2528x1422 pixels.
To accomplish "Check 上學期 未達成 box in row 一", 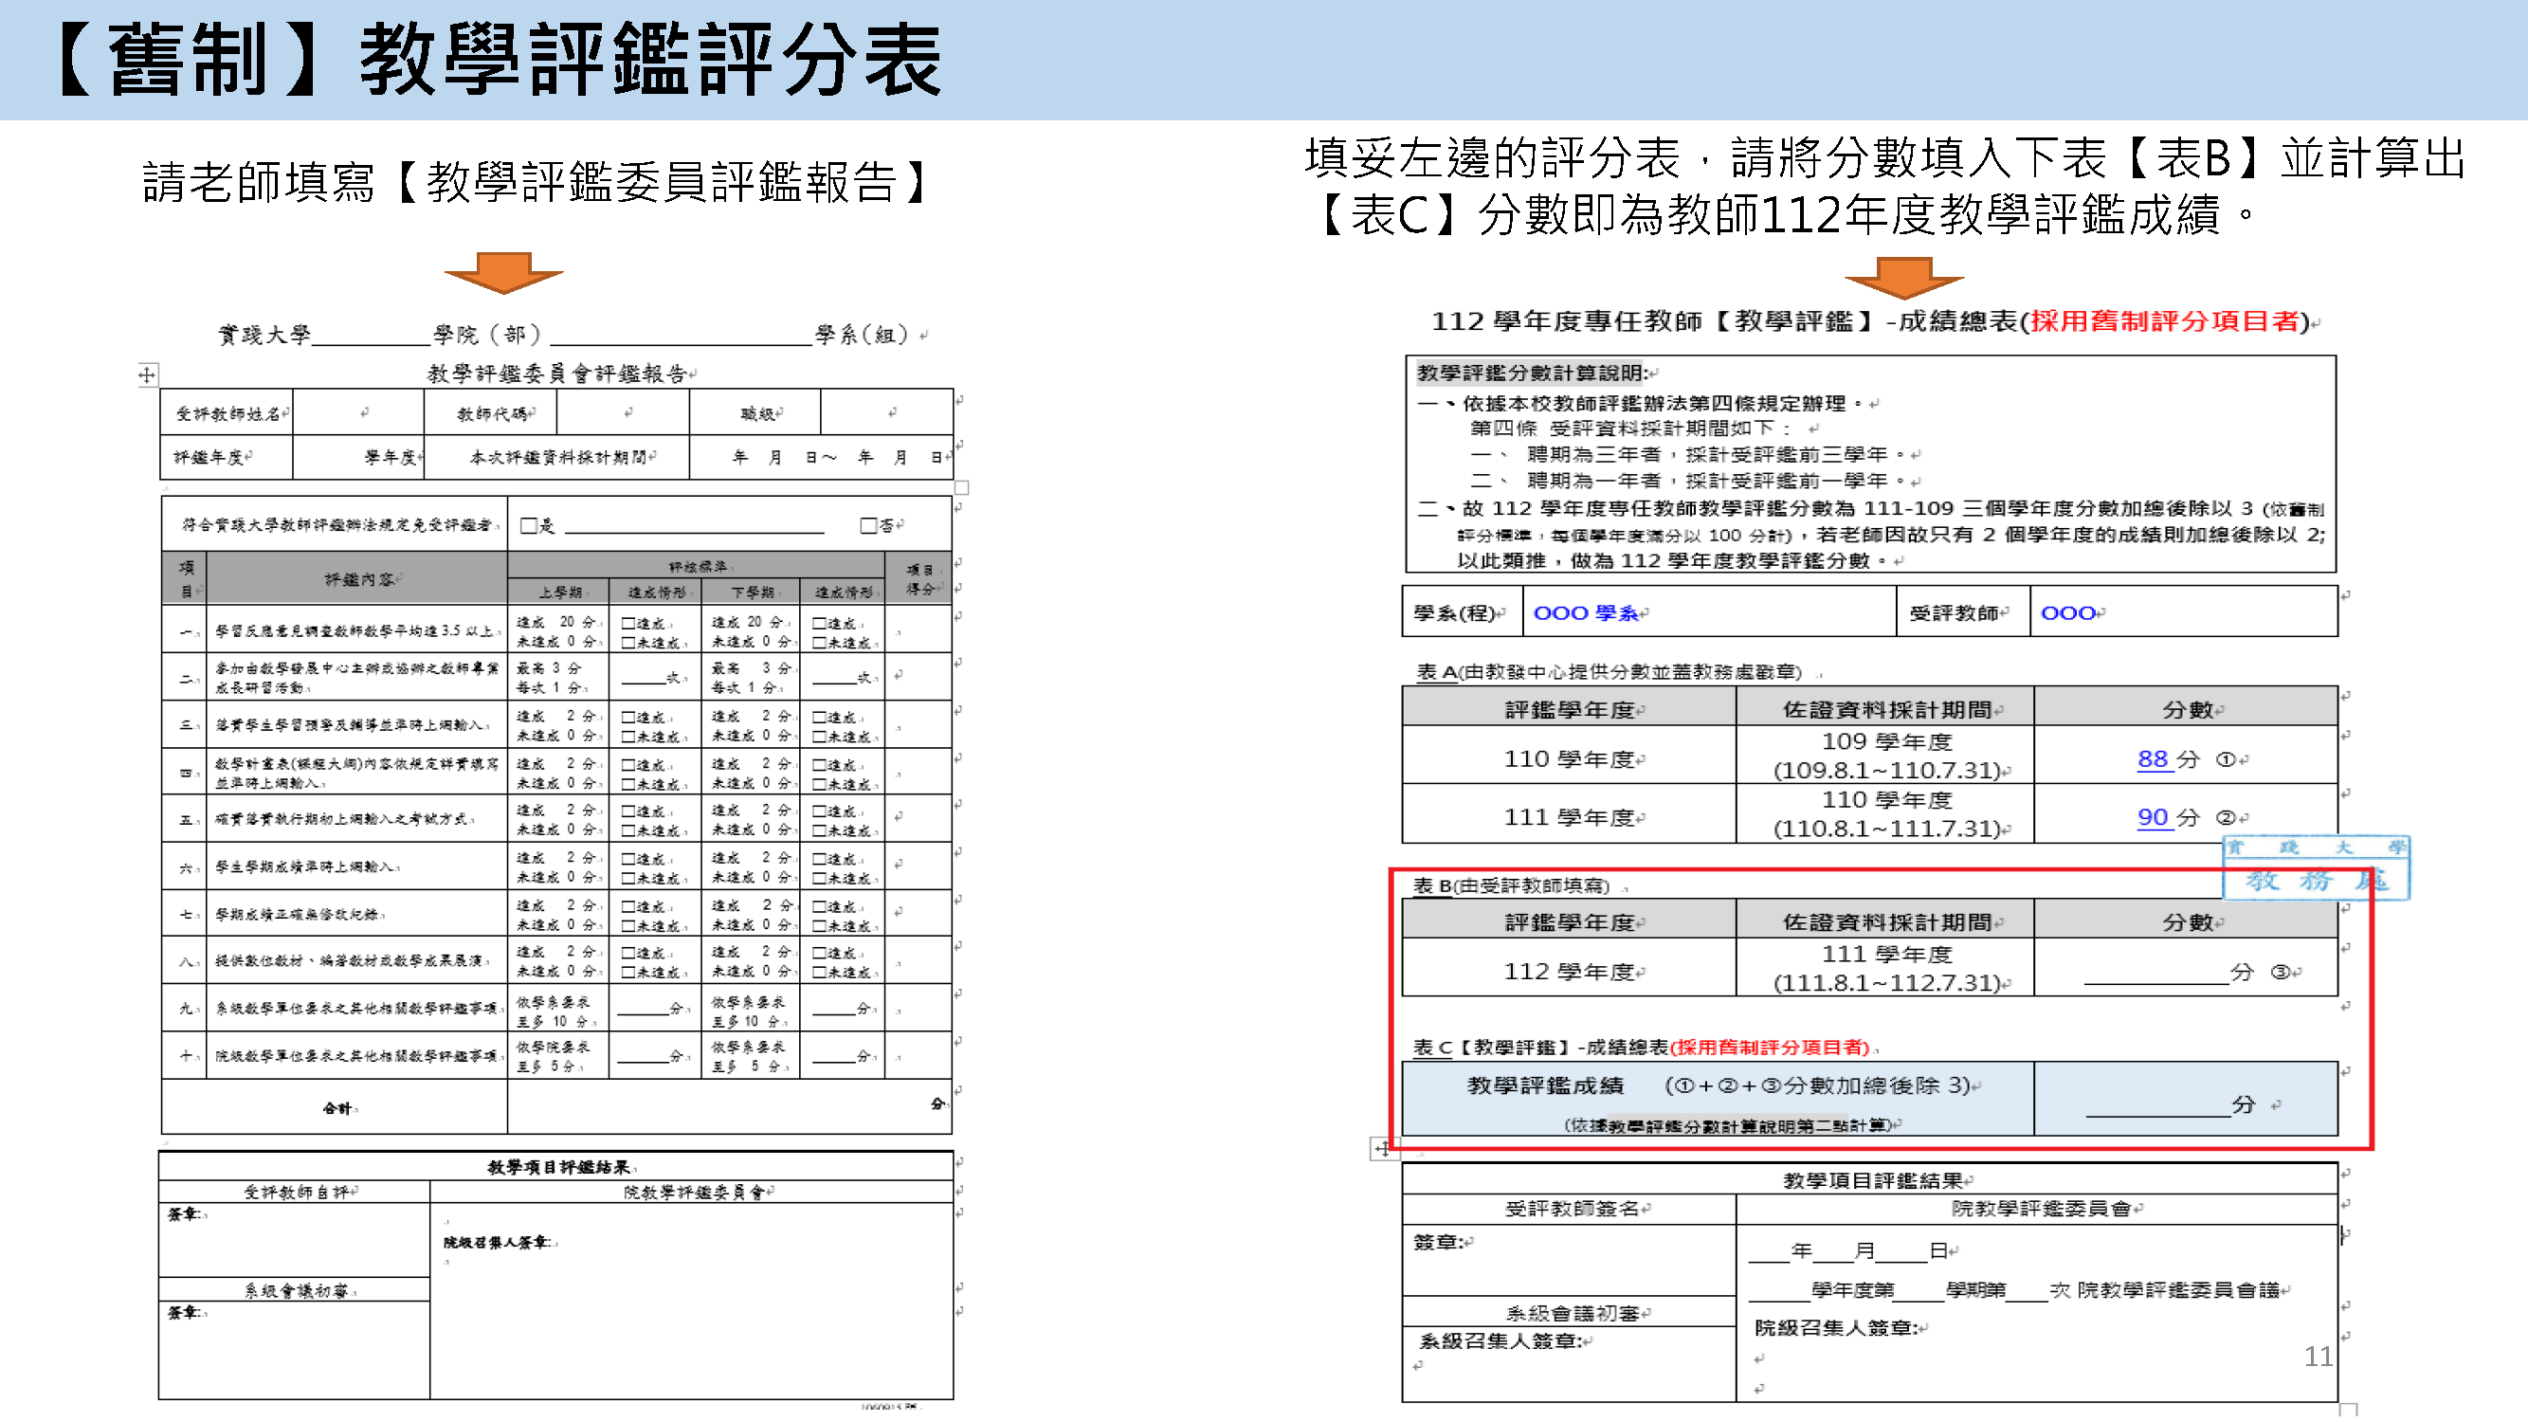I will click(x=629, y=643).
